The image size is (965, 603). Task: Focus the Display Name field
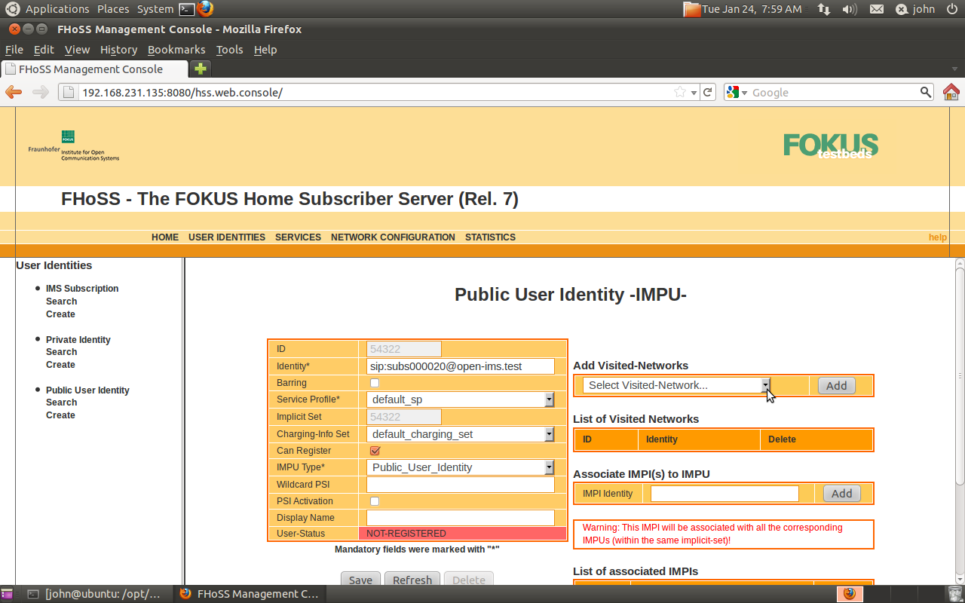(x=461, y=518)
